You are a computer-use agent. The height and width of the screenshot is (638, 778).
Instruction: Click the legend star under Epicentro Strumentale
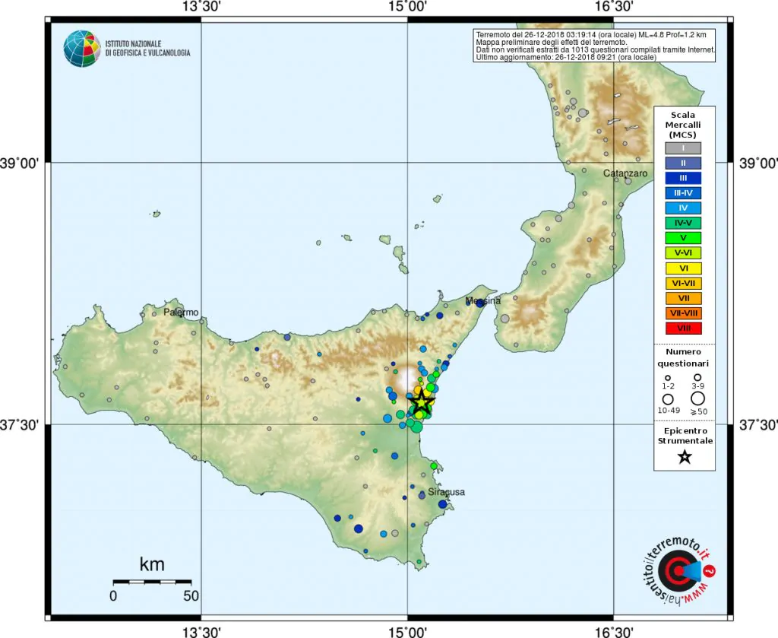point(685,456)
